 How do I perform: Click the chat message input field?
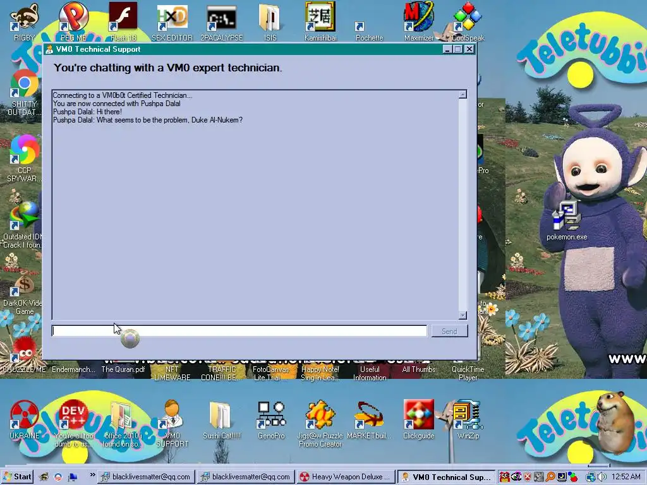[239, 331]
